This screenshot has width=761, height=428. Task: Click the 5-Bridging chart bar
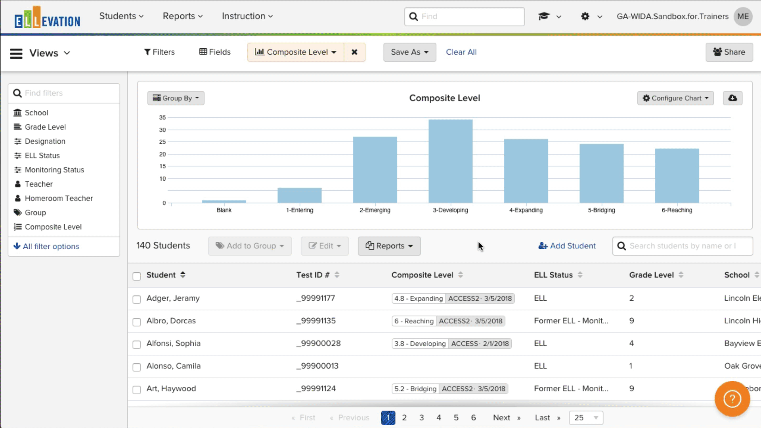tap(602, 173)
